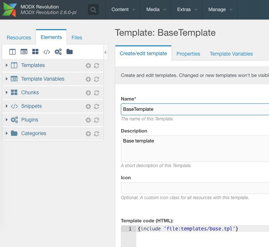Select the Snippets tree item label
This screenshot has height=247, width=269.
click(x=31, y=106)
